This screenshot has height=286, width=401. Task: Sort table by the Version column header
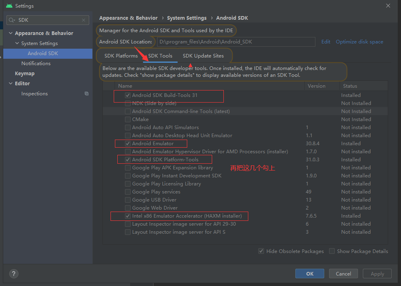coord(322,86)
